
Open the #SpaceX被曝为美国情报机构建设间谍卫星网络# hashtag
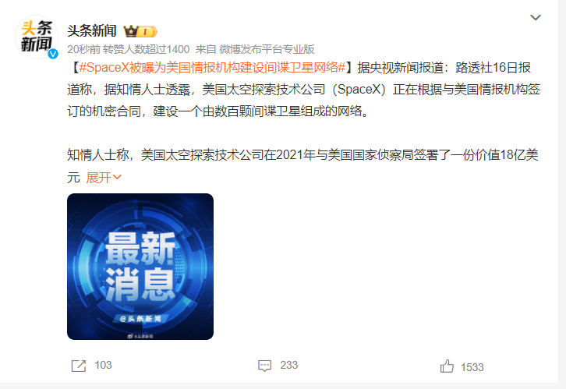[212, 68]
